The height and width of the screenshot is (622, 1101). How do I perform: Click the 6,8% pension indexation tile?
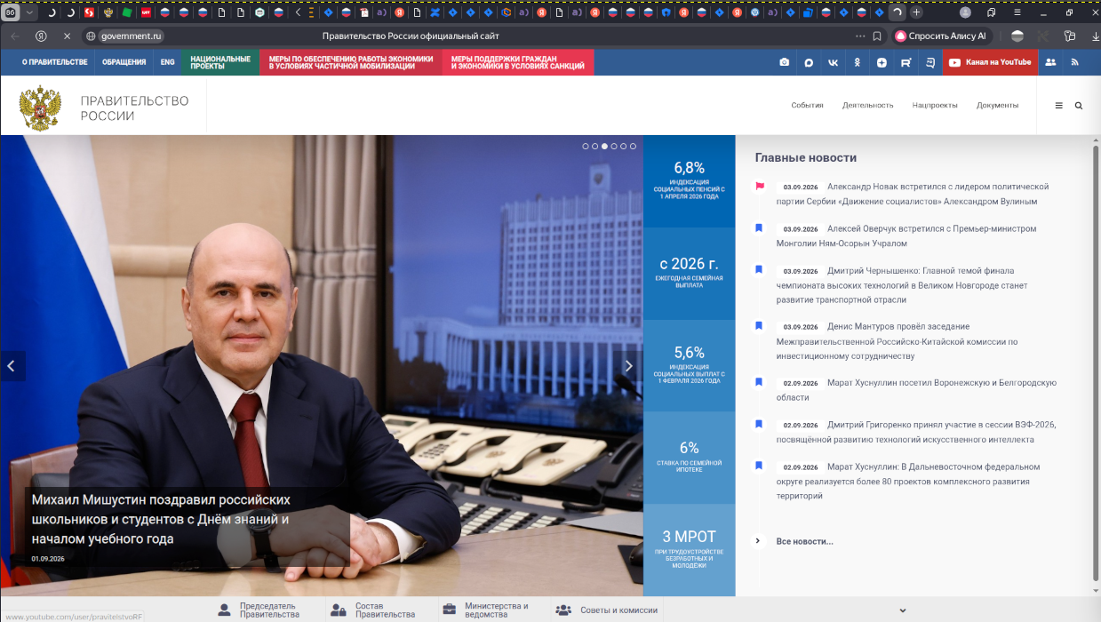coord(689,181)
